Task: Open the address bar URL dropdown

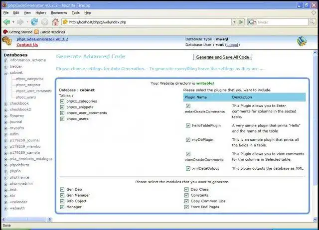Action: coord(234,22)
